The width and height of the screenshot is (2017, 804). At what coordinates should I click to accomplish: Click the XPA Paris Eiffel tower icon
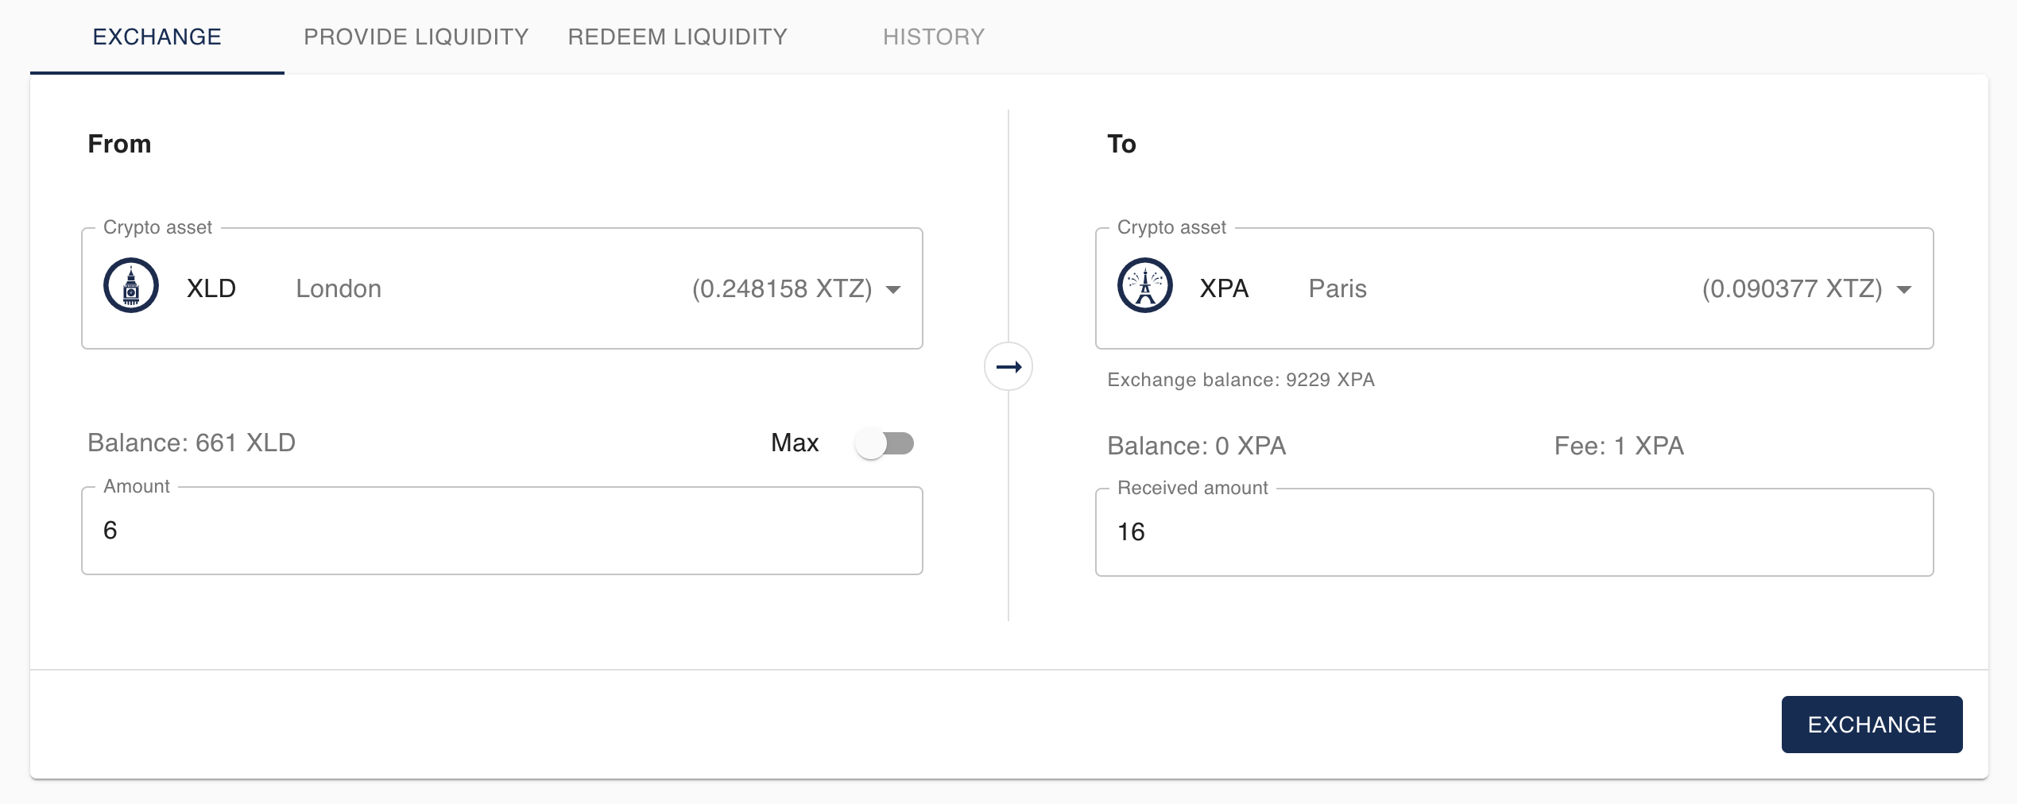(x=1144, y=285)
